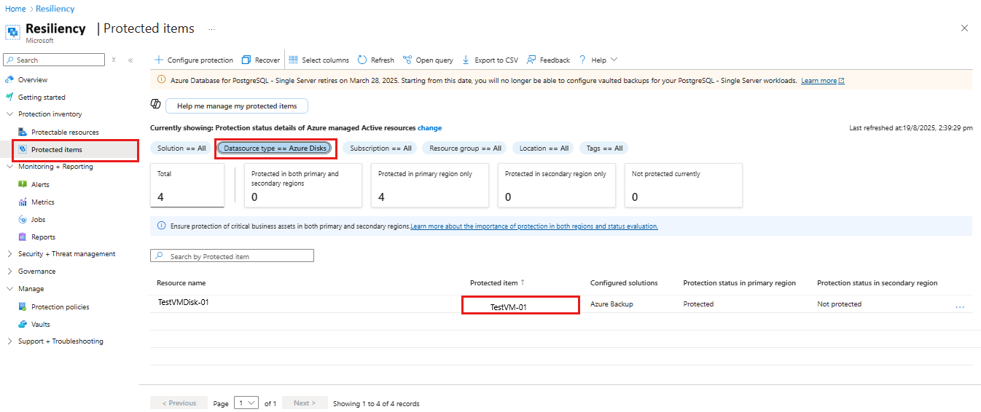Open the Protectable resources menu entry
Screen dimensions: 981x412
[x=65, y=132]
